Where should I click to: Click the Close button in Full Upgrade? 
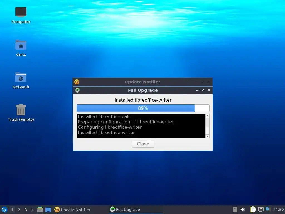(143, 144)
